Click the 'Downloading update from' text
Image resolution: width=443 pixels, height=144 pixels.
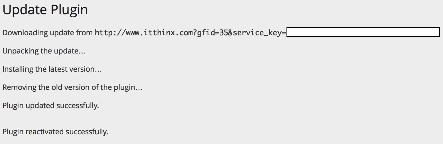coord(48,33)
